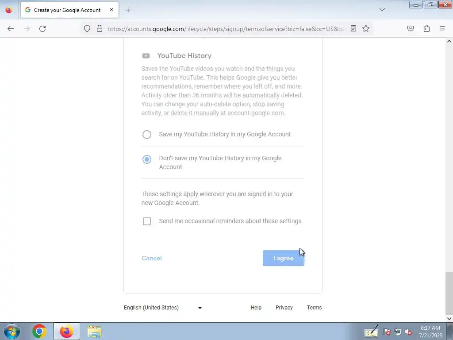The width and height of the screenshot is (453, 340).
Task: Enable occasional reminders checkbox
Action: [147, 221]
